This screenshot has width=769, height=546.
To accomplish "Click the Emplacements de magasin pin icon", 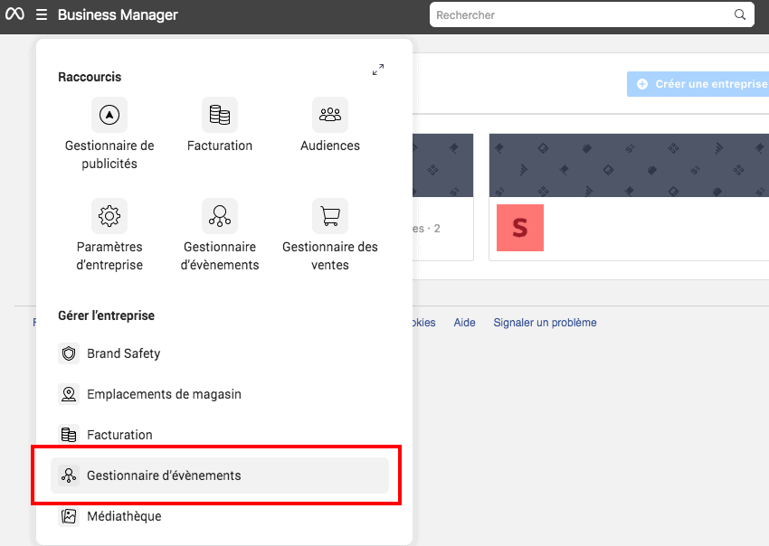I will (69, 394).
